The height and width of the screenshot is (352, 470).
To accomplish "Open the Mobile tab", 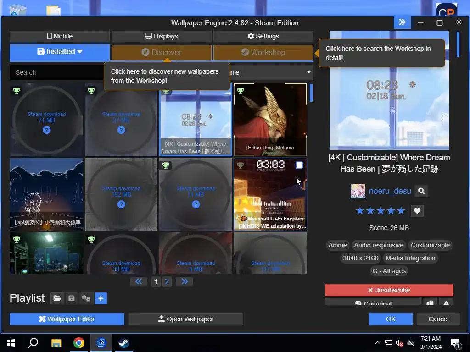I will click(x=60, y=36).
